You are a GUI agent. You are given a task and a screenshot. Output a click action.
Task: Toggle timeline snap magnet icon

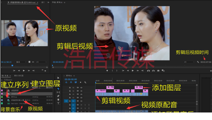pos(71,82)
